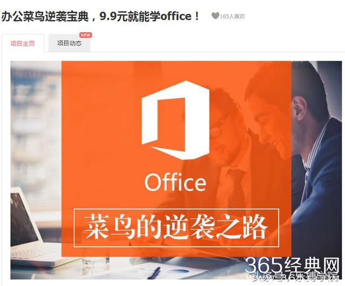
Task: Click the blue pen on the desk
Action: coord(155,273)
